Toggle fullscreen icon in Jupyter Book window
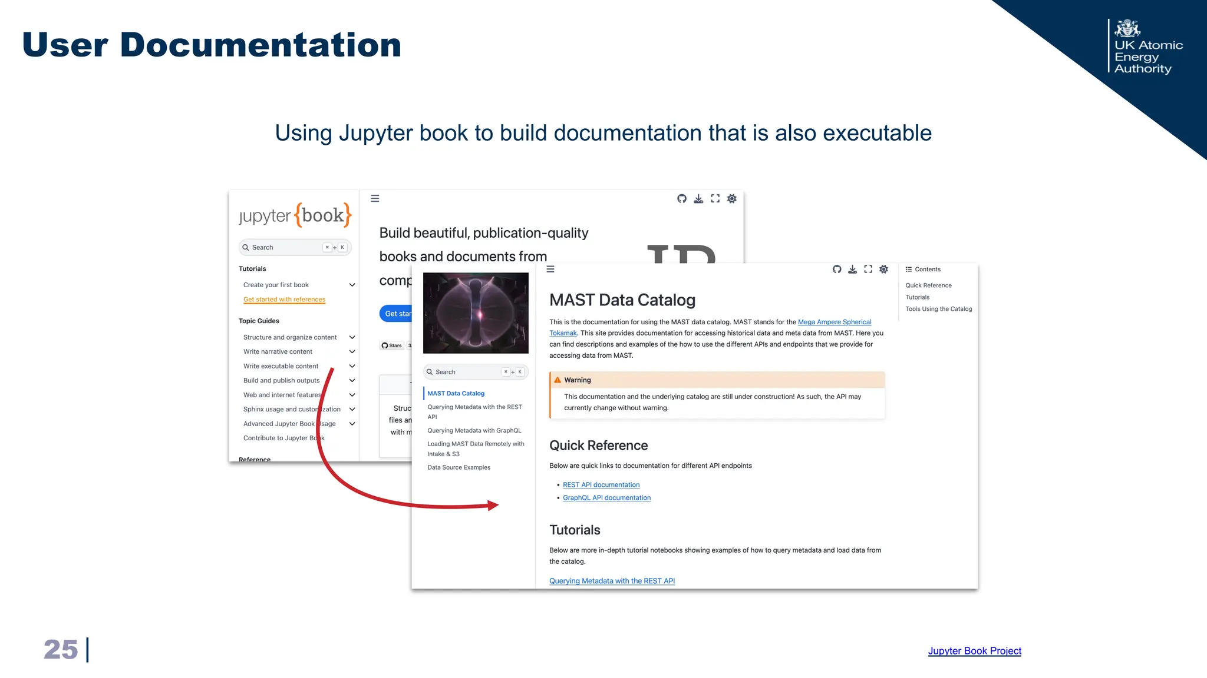The height and width of the screenshot is (678, 1207). pos(715,199)
